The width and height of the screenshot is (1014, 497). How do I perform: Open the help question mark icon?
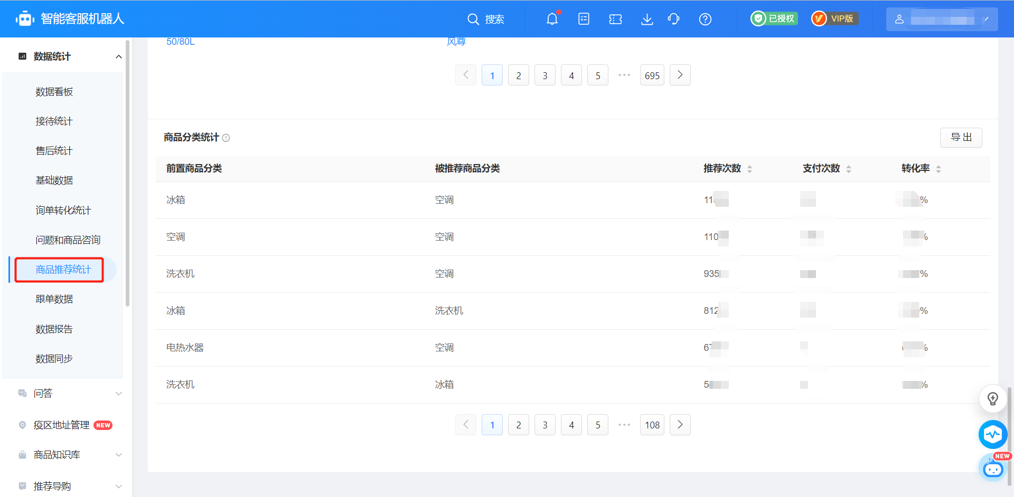705,20
